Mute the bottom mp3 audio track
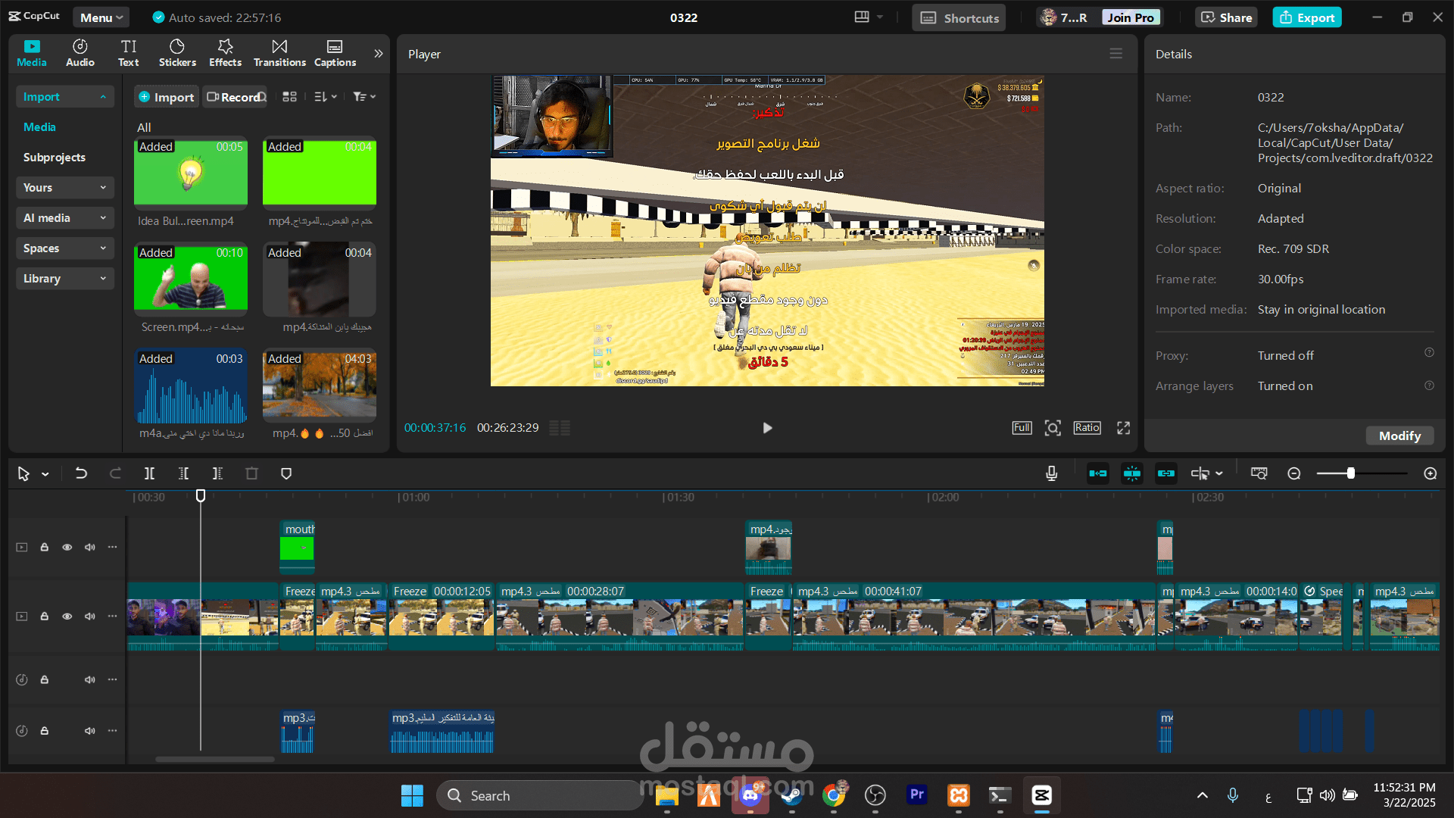The width and height of the screenshot is (1454, 818). (90, 731)
